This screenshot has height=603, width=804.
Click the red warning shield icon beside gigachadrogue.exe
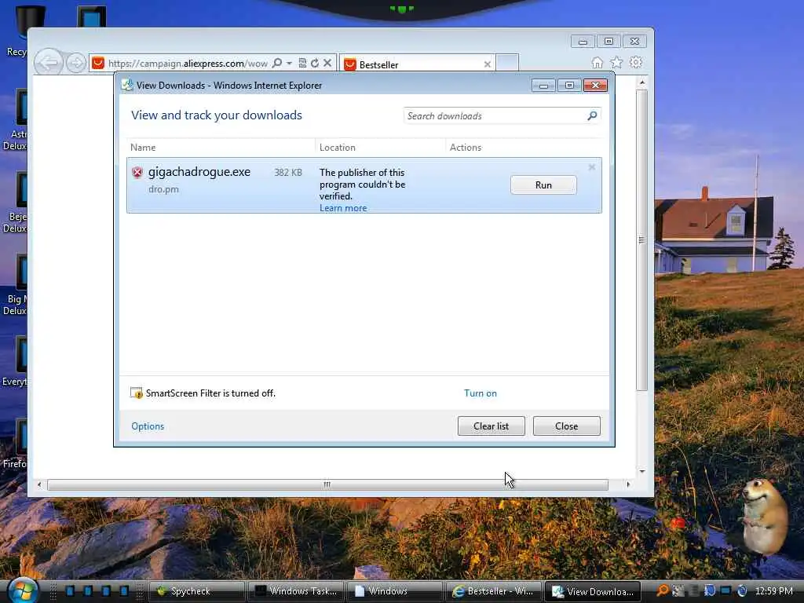[137, 172]
